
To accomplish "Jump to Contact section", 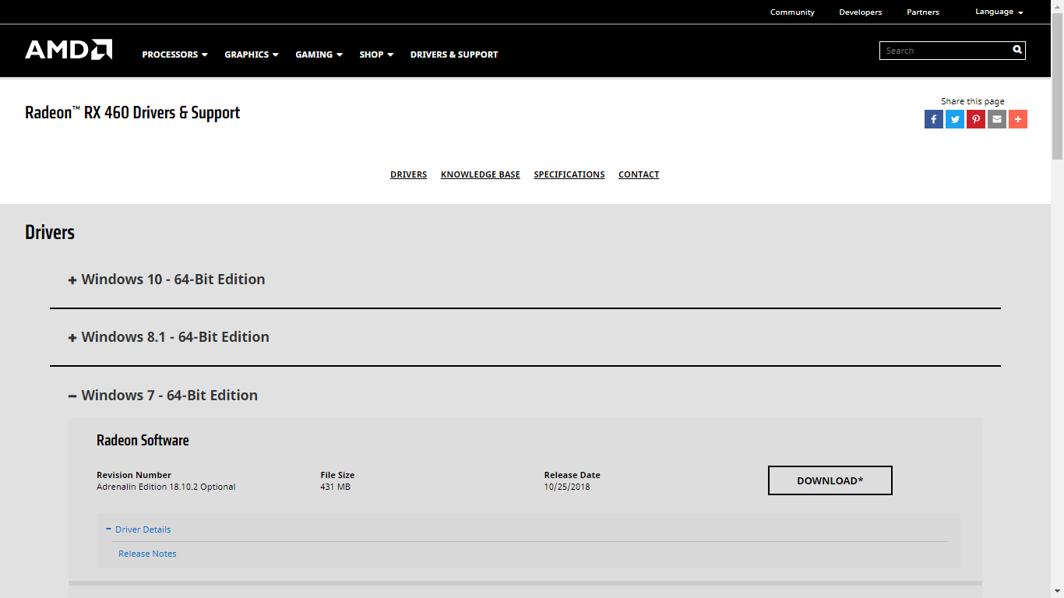I will (x=639, y=174).
